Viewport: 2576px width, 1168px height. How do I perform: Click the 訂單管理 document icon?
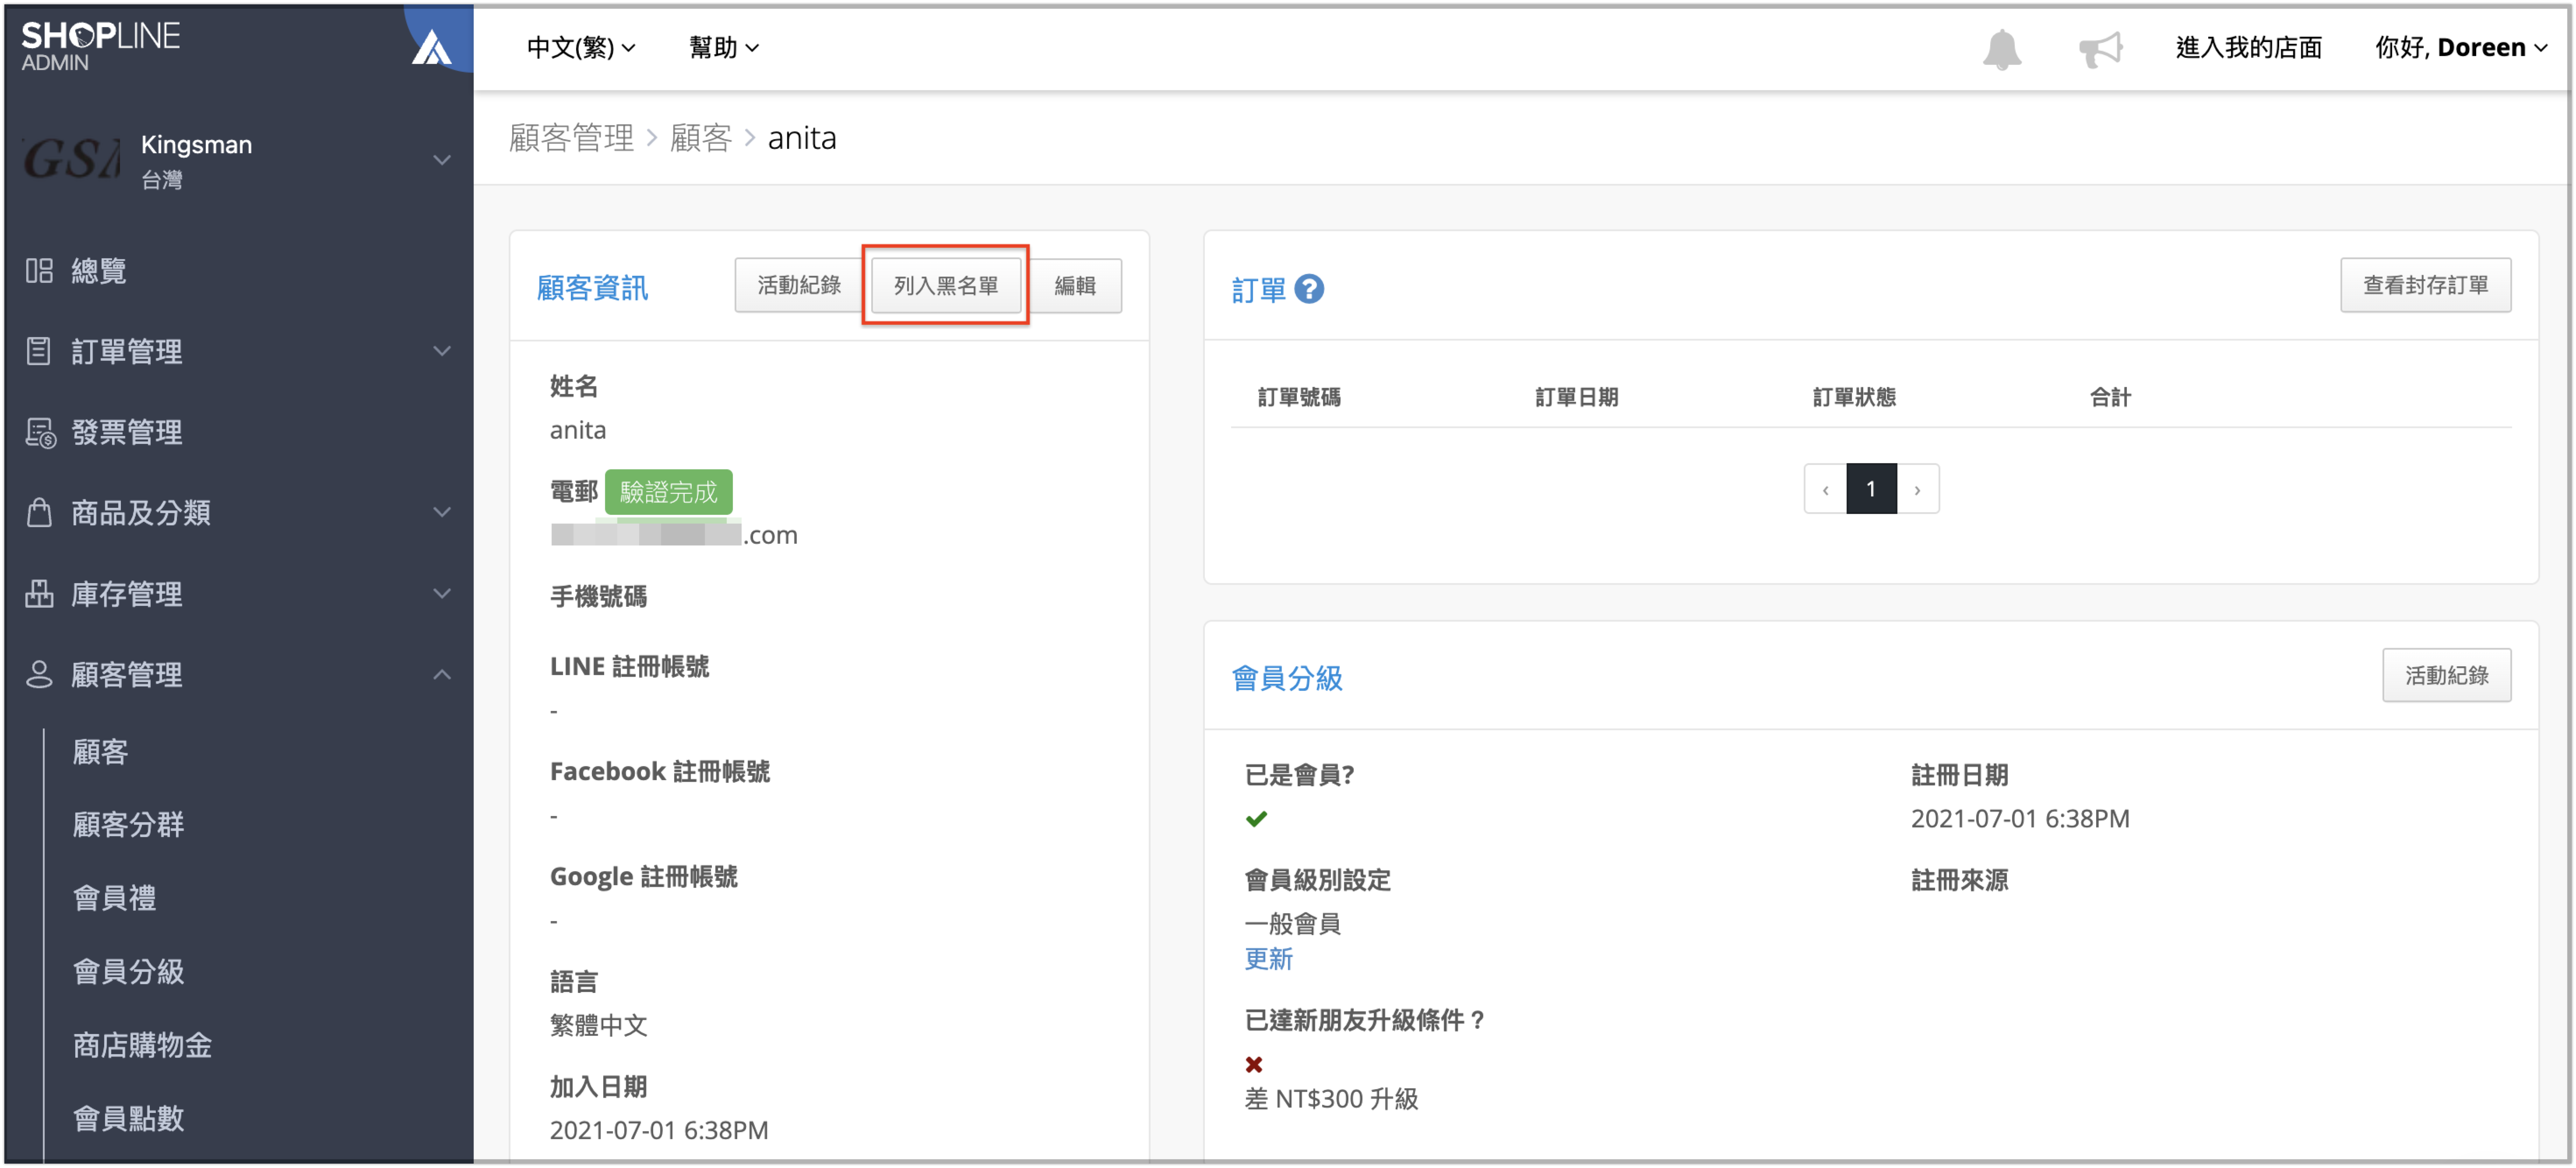39,351
